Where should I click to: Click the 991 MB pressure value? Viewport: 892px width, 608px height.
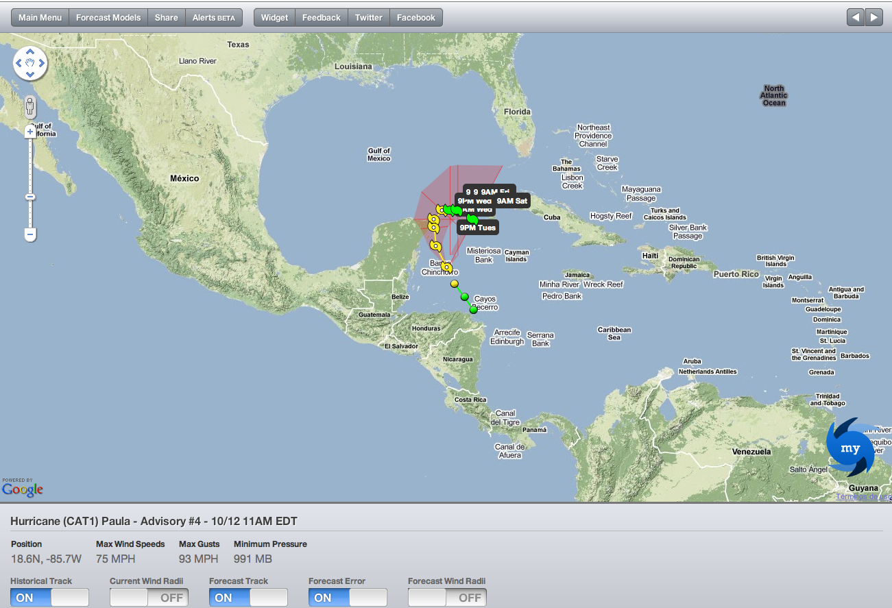click(x=253, y=559)
